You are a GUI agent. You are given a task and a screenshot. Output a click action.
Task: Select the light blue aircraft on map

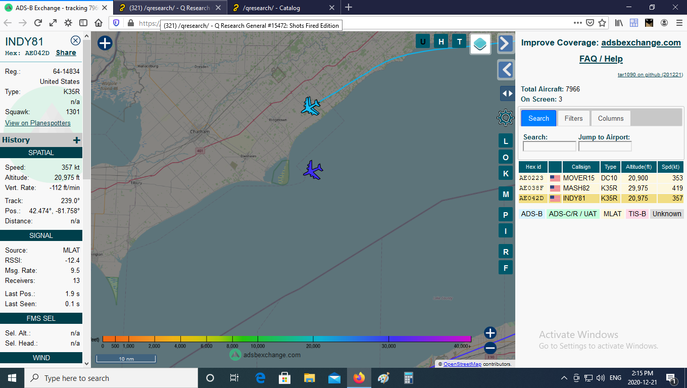(311, 106)
